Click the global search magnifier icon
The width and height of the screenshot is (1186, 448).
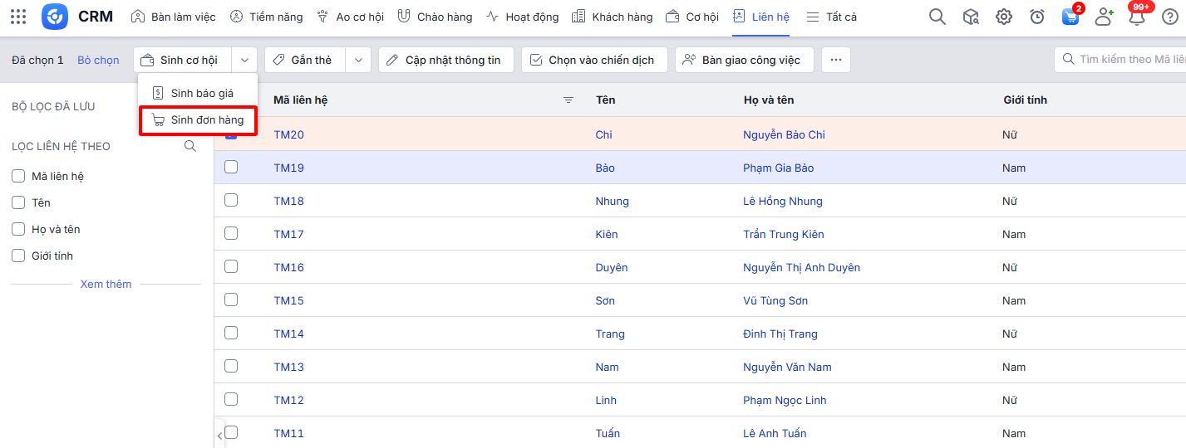pos(937,17)
